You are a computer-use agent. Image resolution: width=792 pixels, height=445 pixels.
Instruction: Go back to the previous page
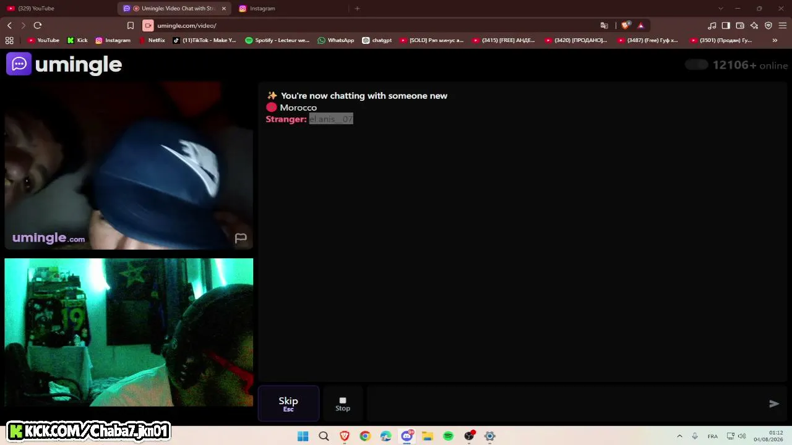point(9,25)
